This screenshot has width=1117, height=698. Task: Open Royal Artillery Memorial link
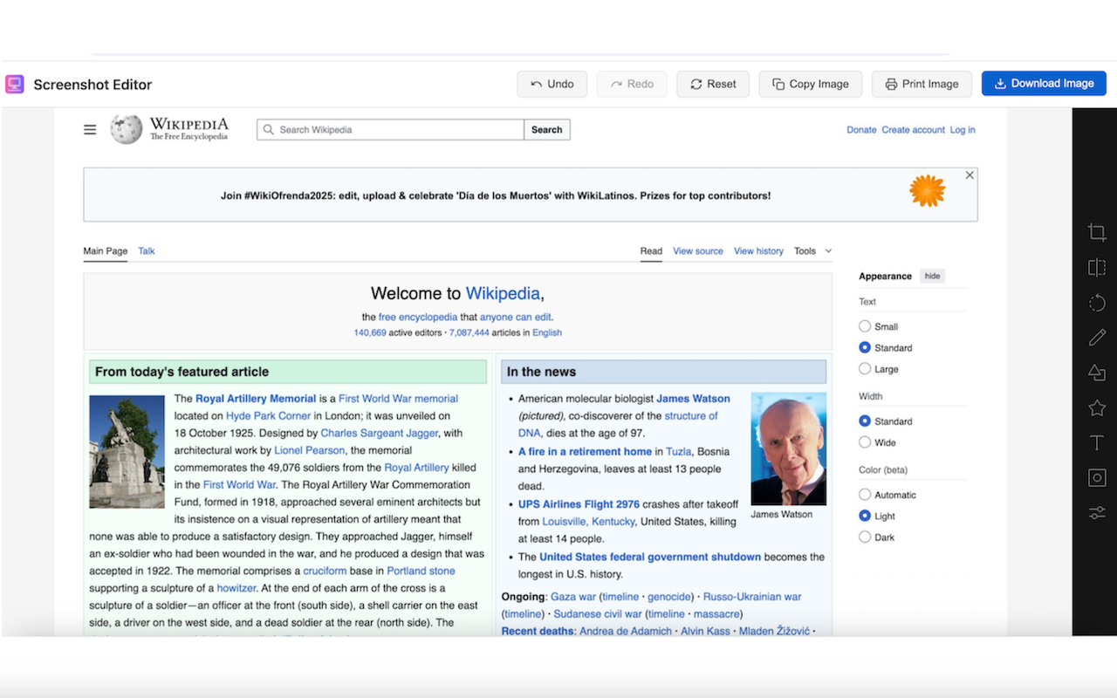tap(256, 399)
